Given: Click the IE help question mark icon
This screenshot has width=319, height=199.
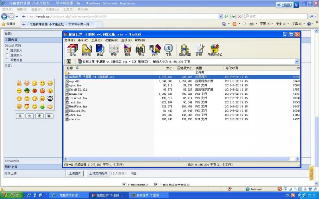Looking at the screenshot, I should 309,24.
